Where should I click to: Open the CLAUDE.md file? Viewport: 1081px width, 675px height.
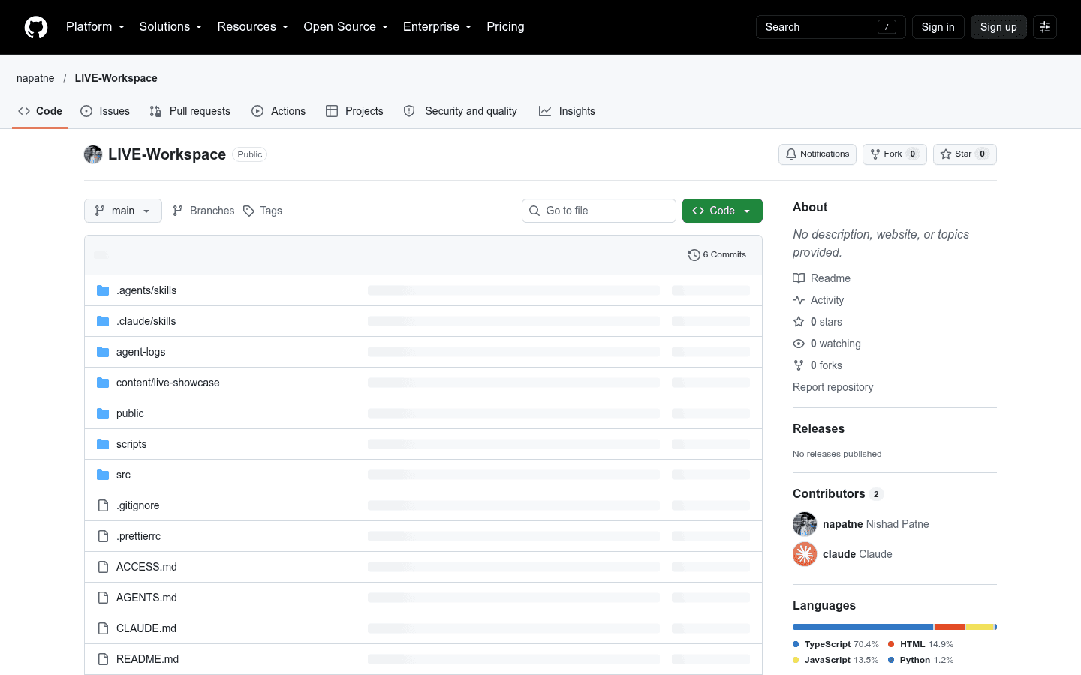tap(146, 628)
